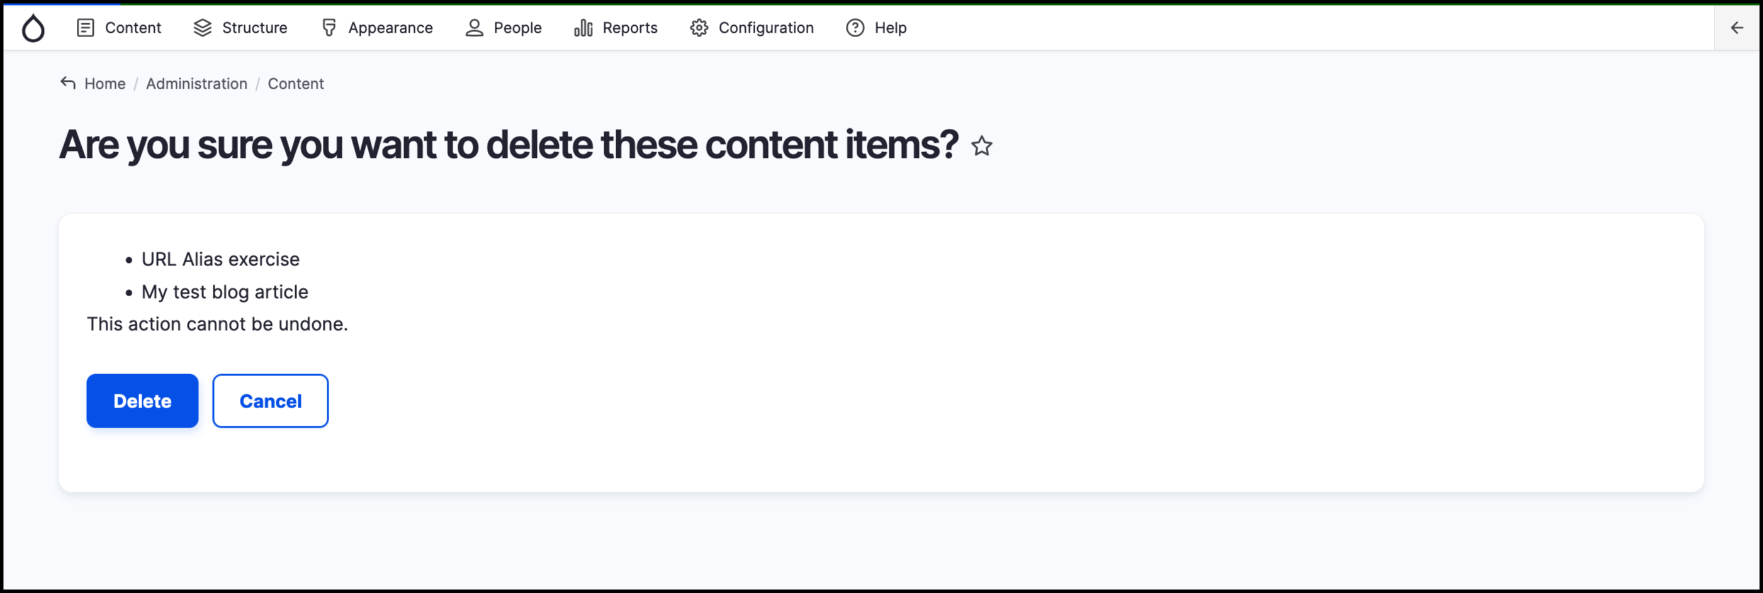
Task: Open the Help menu label
Action: point(891,28)
